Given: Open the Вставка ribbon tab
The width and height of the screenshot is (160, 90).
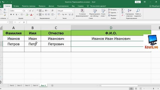Looking at the screenshot, I should [16, 6].
